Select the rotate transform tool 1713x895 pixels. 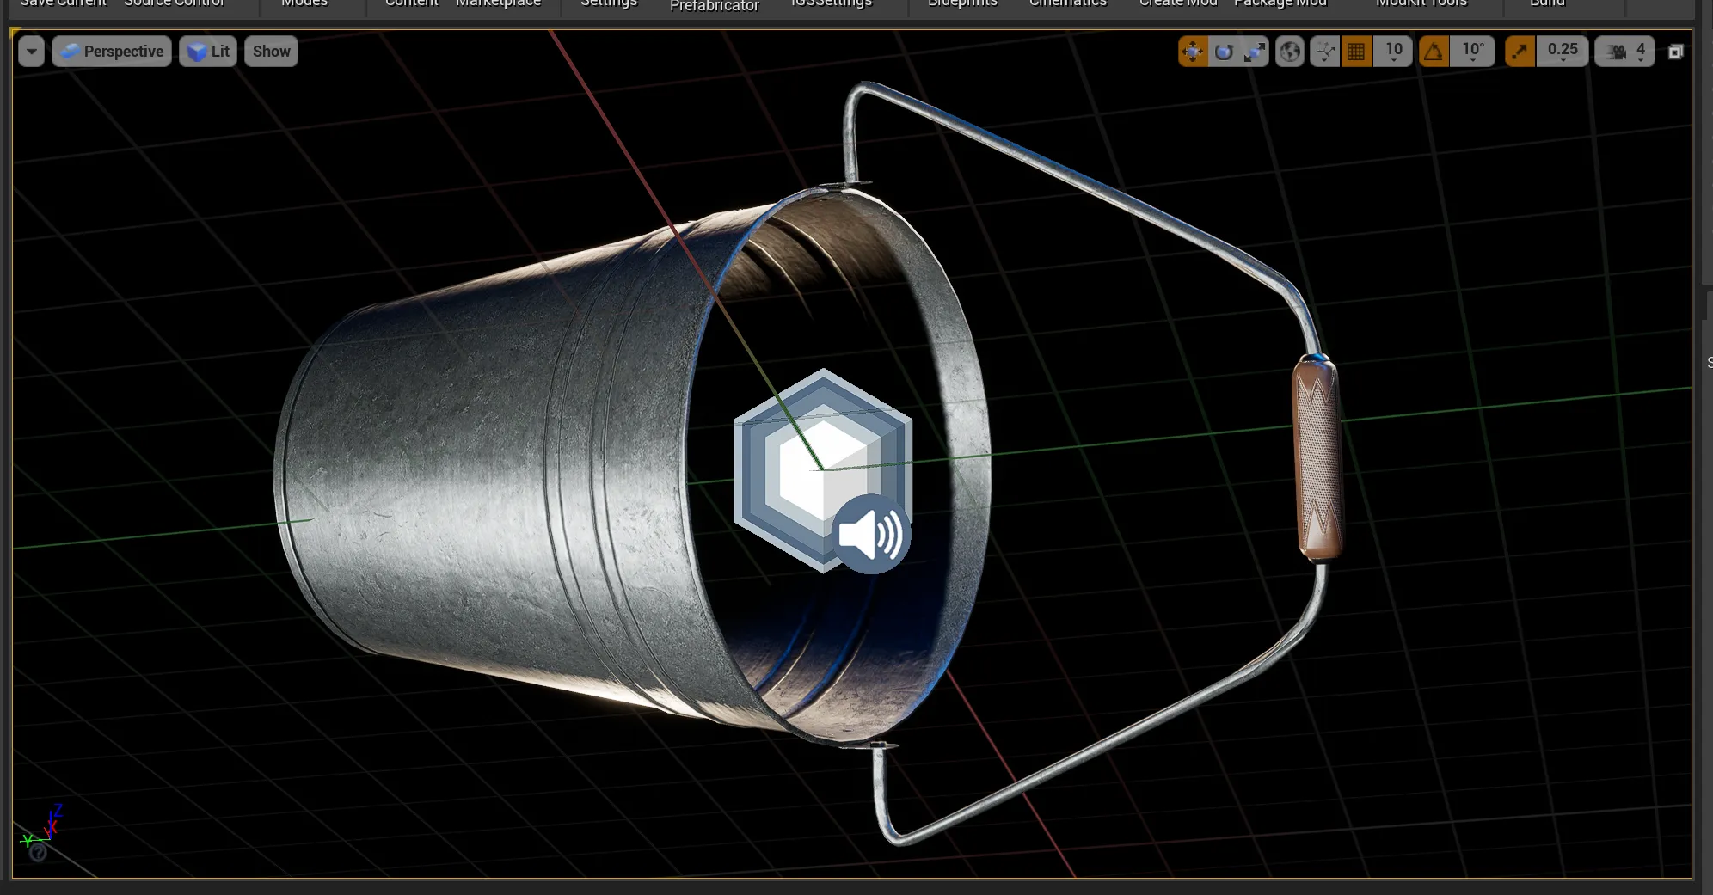point(1224,52)
